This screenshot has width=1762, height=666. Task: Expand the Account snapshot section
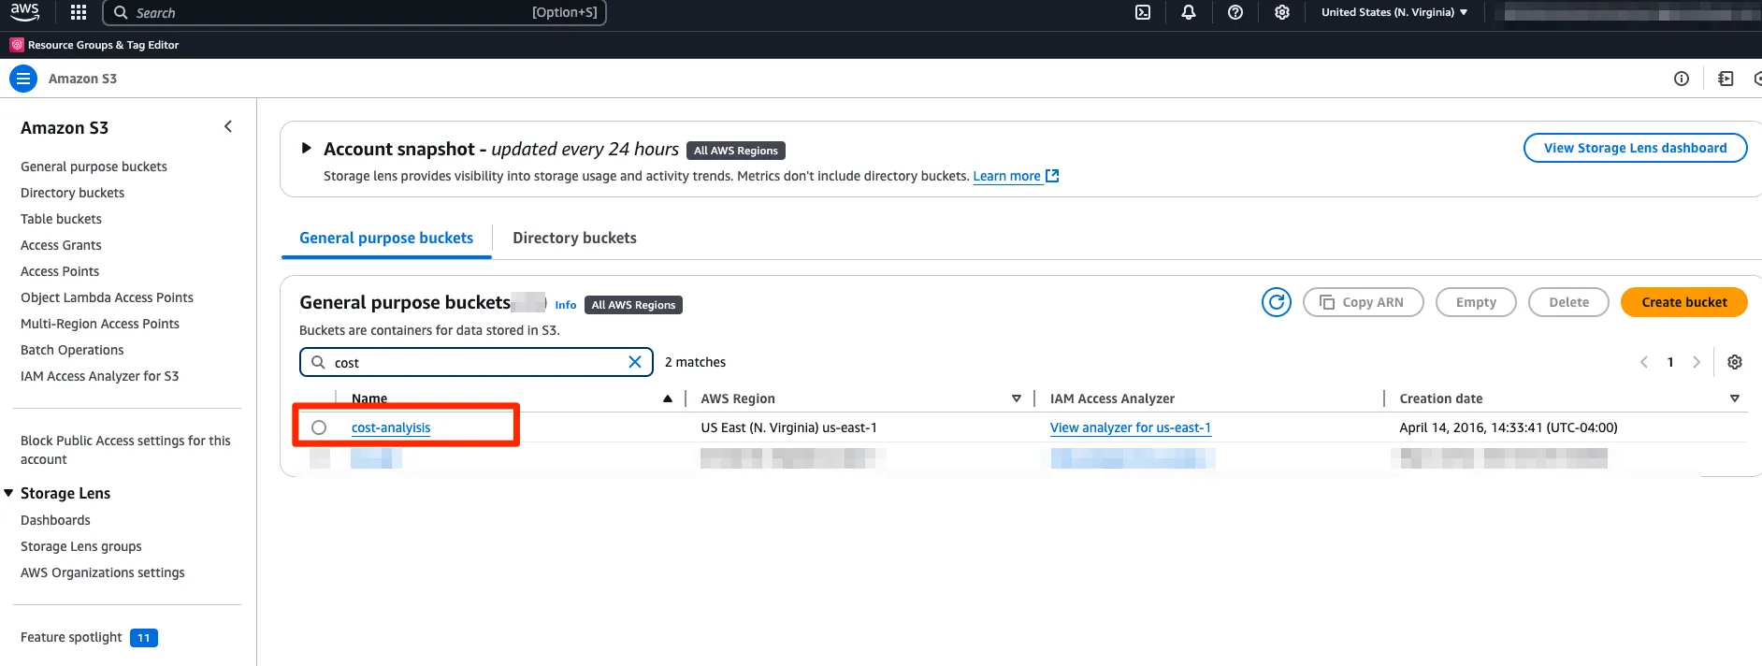coord(306,148)
